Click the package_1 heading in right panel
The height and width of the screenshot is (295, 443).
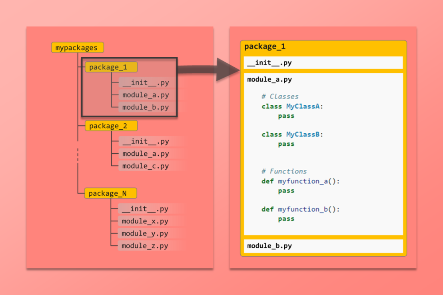265,46
